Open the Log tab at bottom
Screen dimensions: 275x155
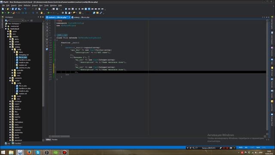pyautogui.click(x=8, y=143)
